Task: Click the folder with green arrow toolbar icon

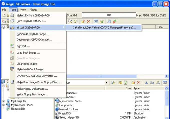Action: click(x=102, y=21)
